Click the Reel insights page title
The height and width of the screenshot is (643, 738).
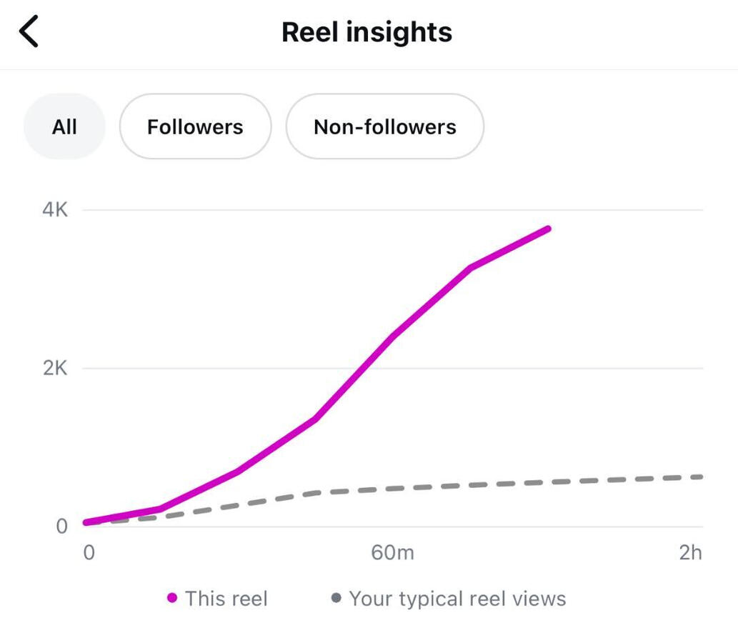coord(366,32)
